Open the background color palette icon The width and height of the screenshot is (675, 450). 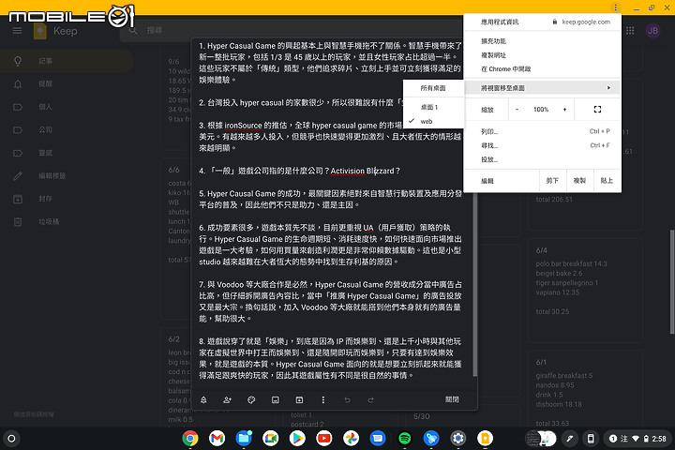point(251,400)
